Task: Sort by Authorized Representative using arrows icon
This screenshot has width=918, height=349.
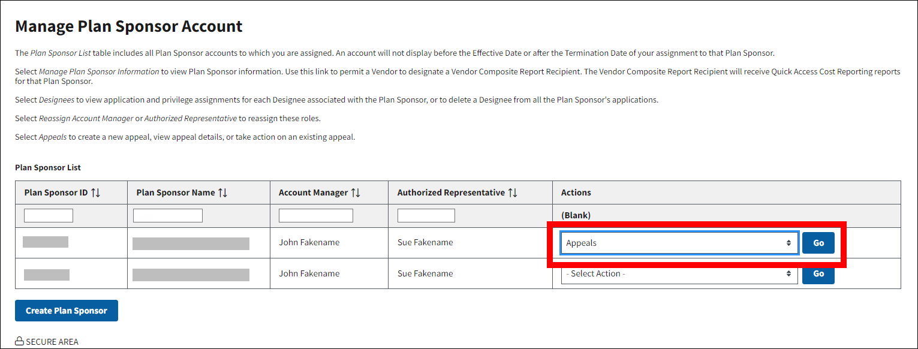Action: click(x=512, y=192)
